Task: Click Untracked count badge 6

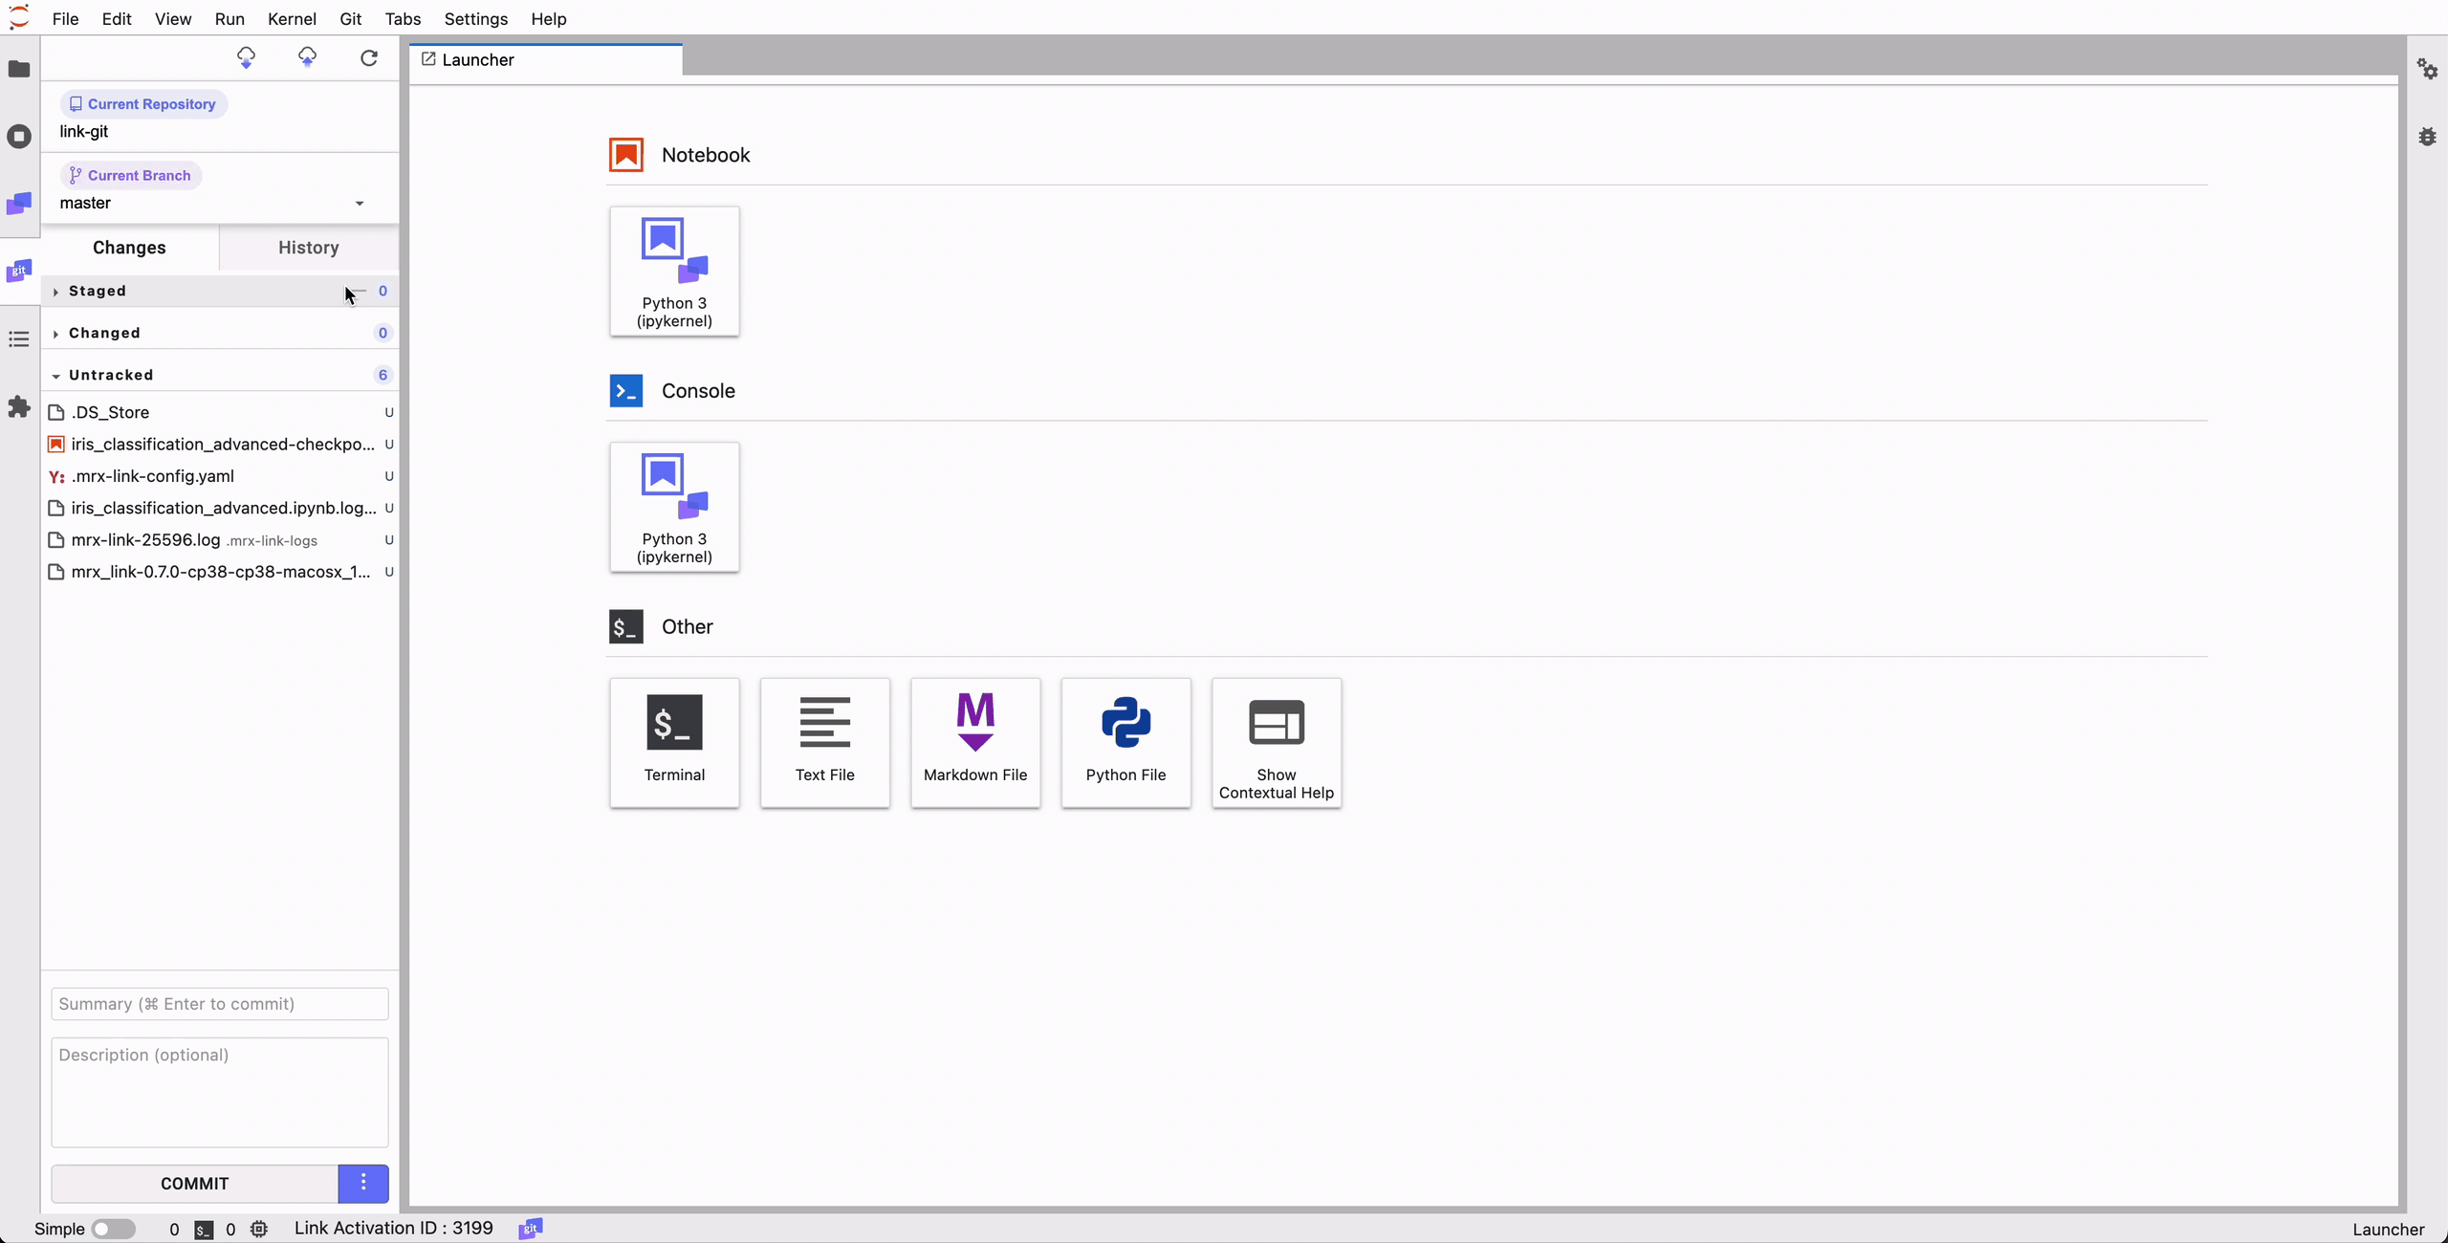Action: [x=382, y=375]
